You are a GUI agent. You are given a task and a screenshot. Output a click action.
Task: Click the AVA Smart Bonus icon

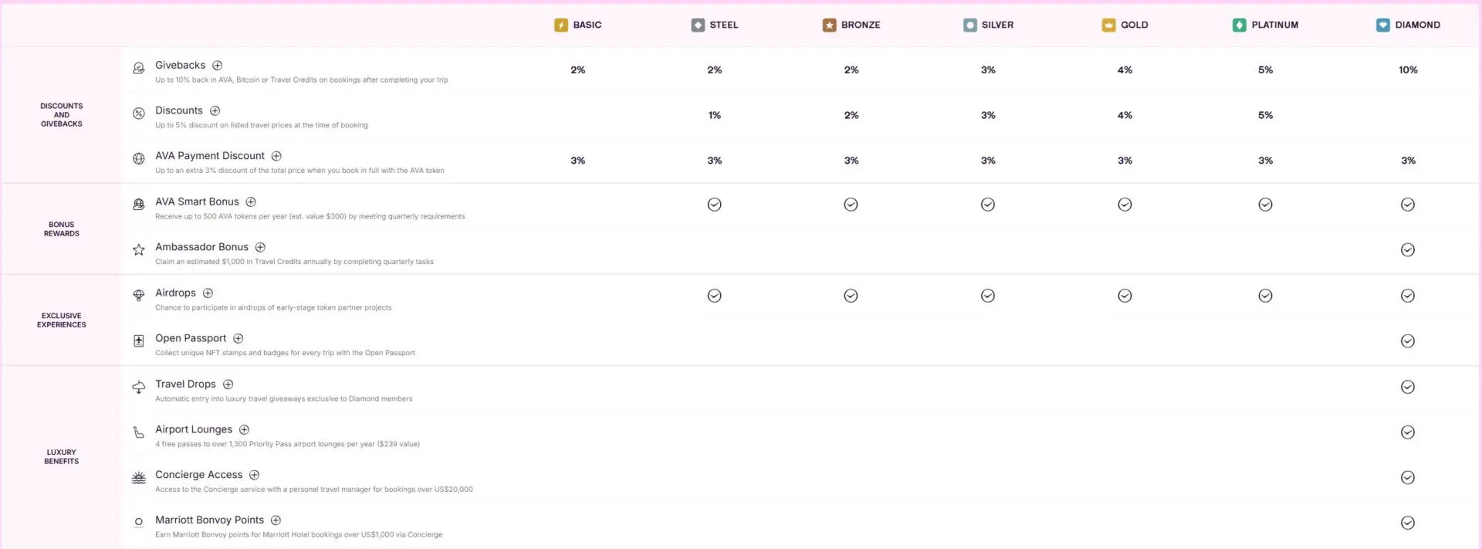(139, 205)
